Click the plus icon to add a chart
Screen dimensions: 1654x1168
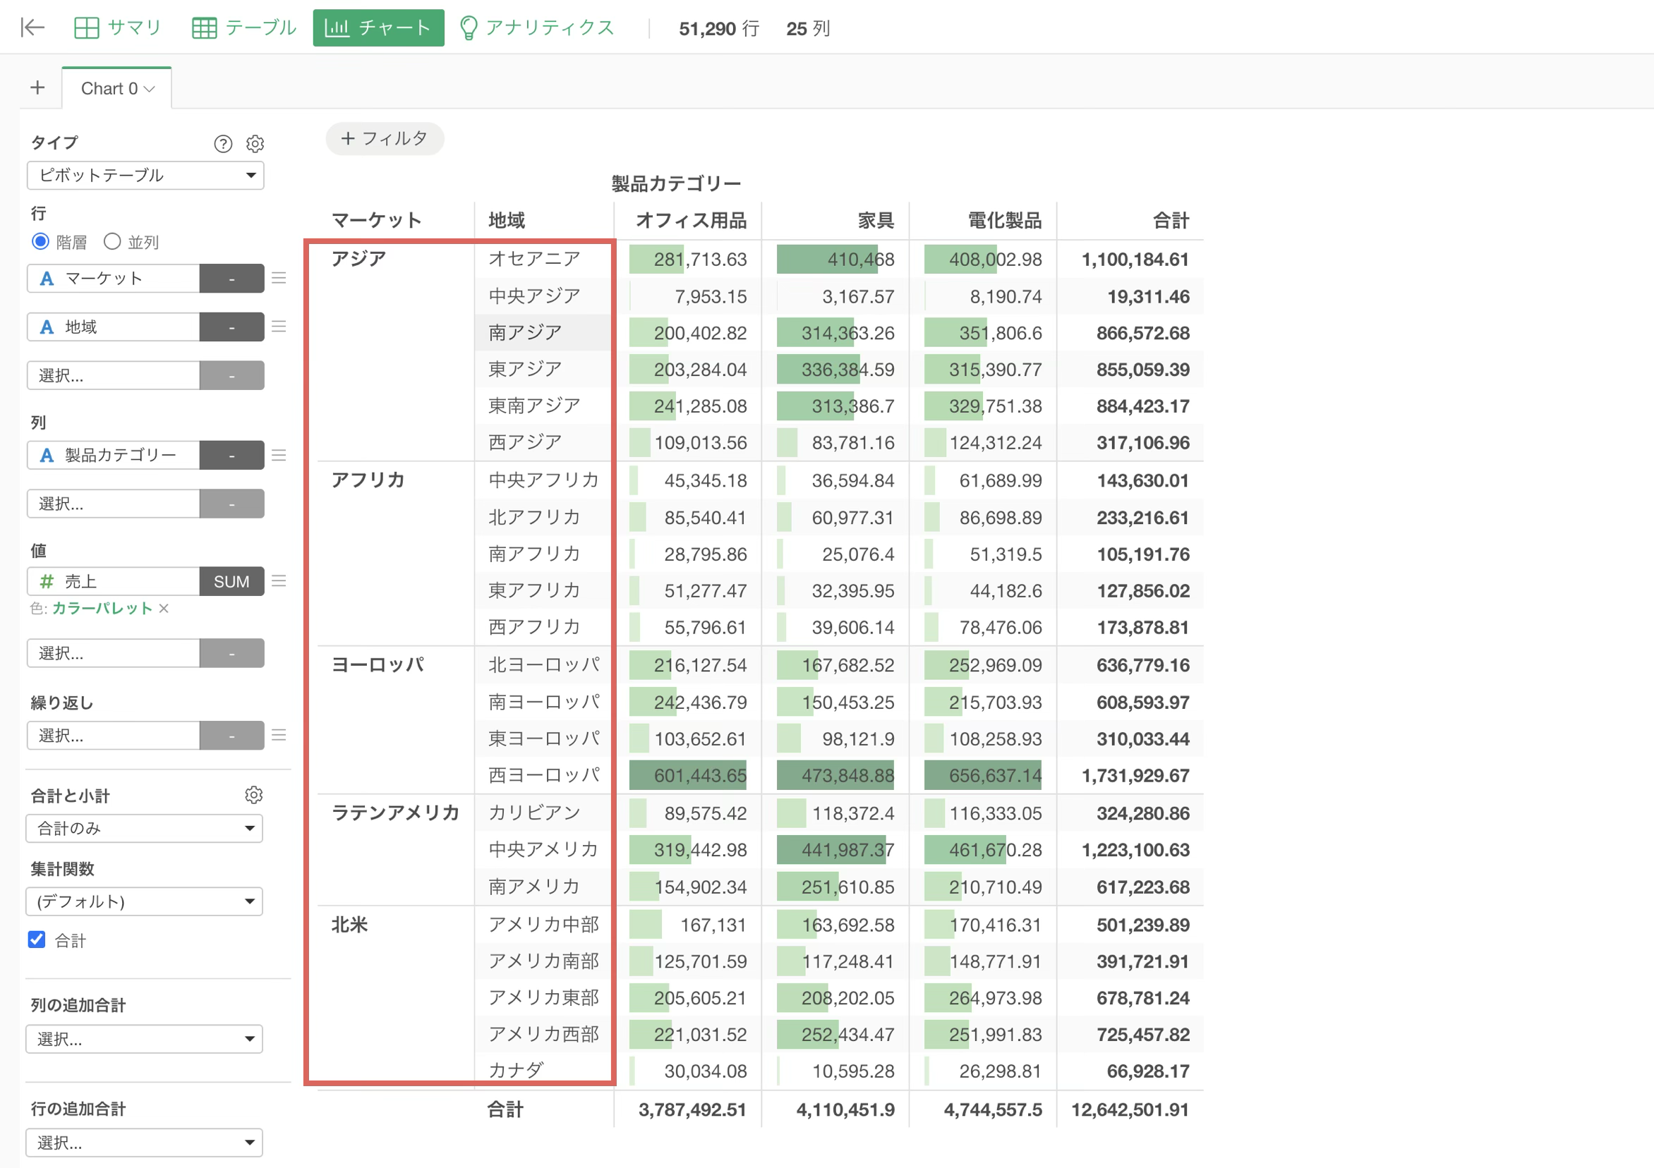coord(37,88)
